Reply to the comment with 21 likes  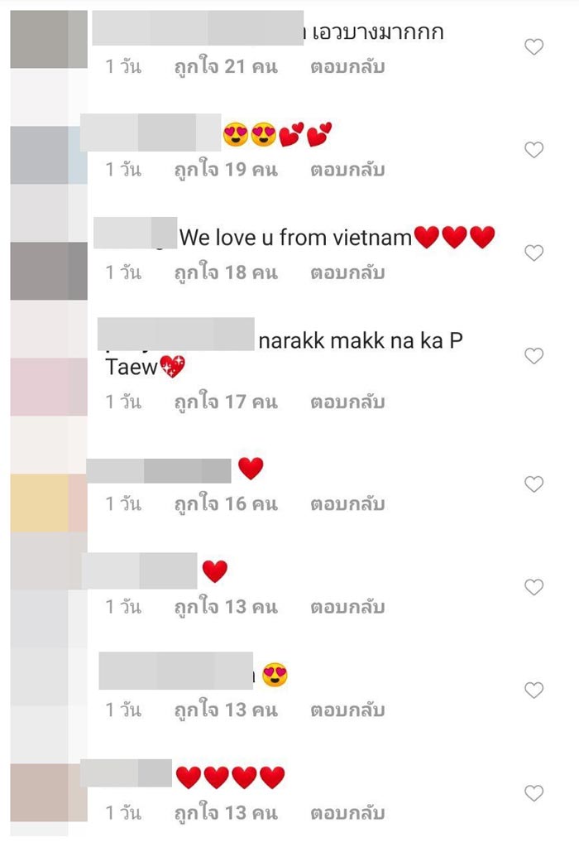(348, 67)
